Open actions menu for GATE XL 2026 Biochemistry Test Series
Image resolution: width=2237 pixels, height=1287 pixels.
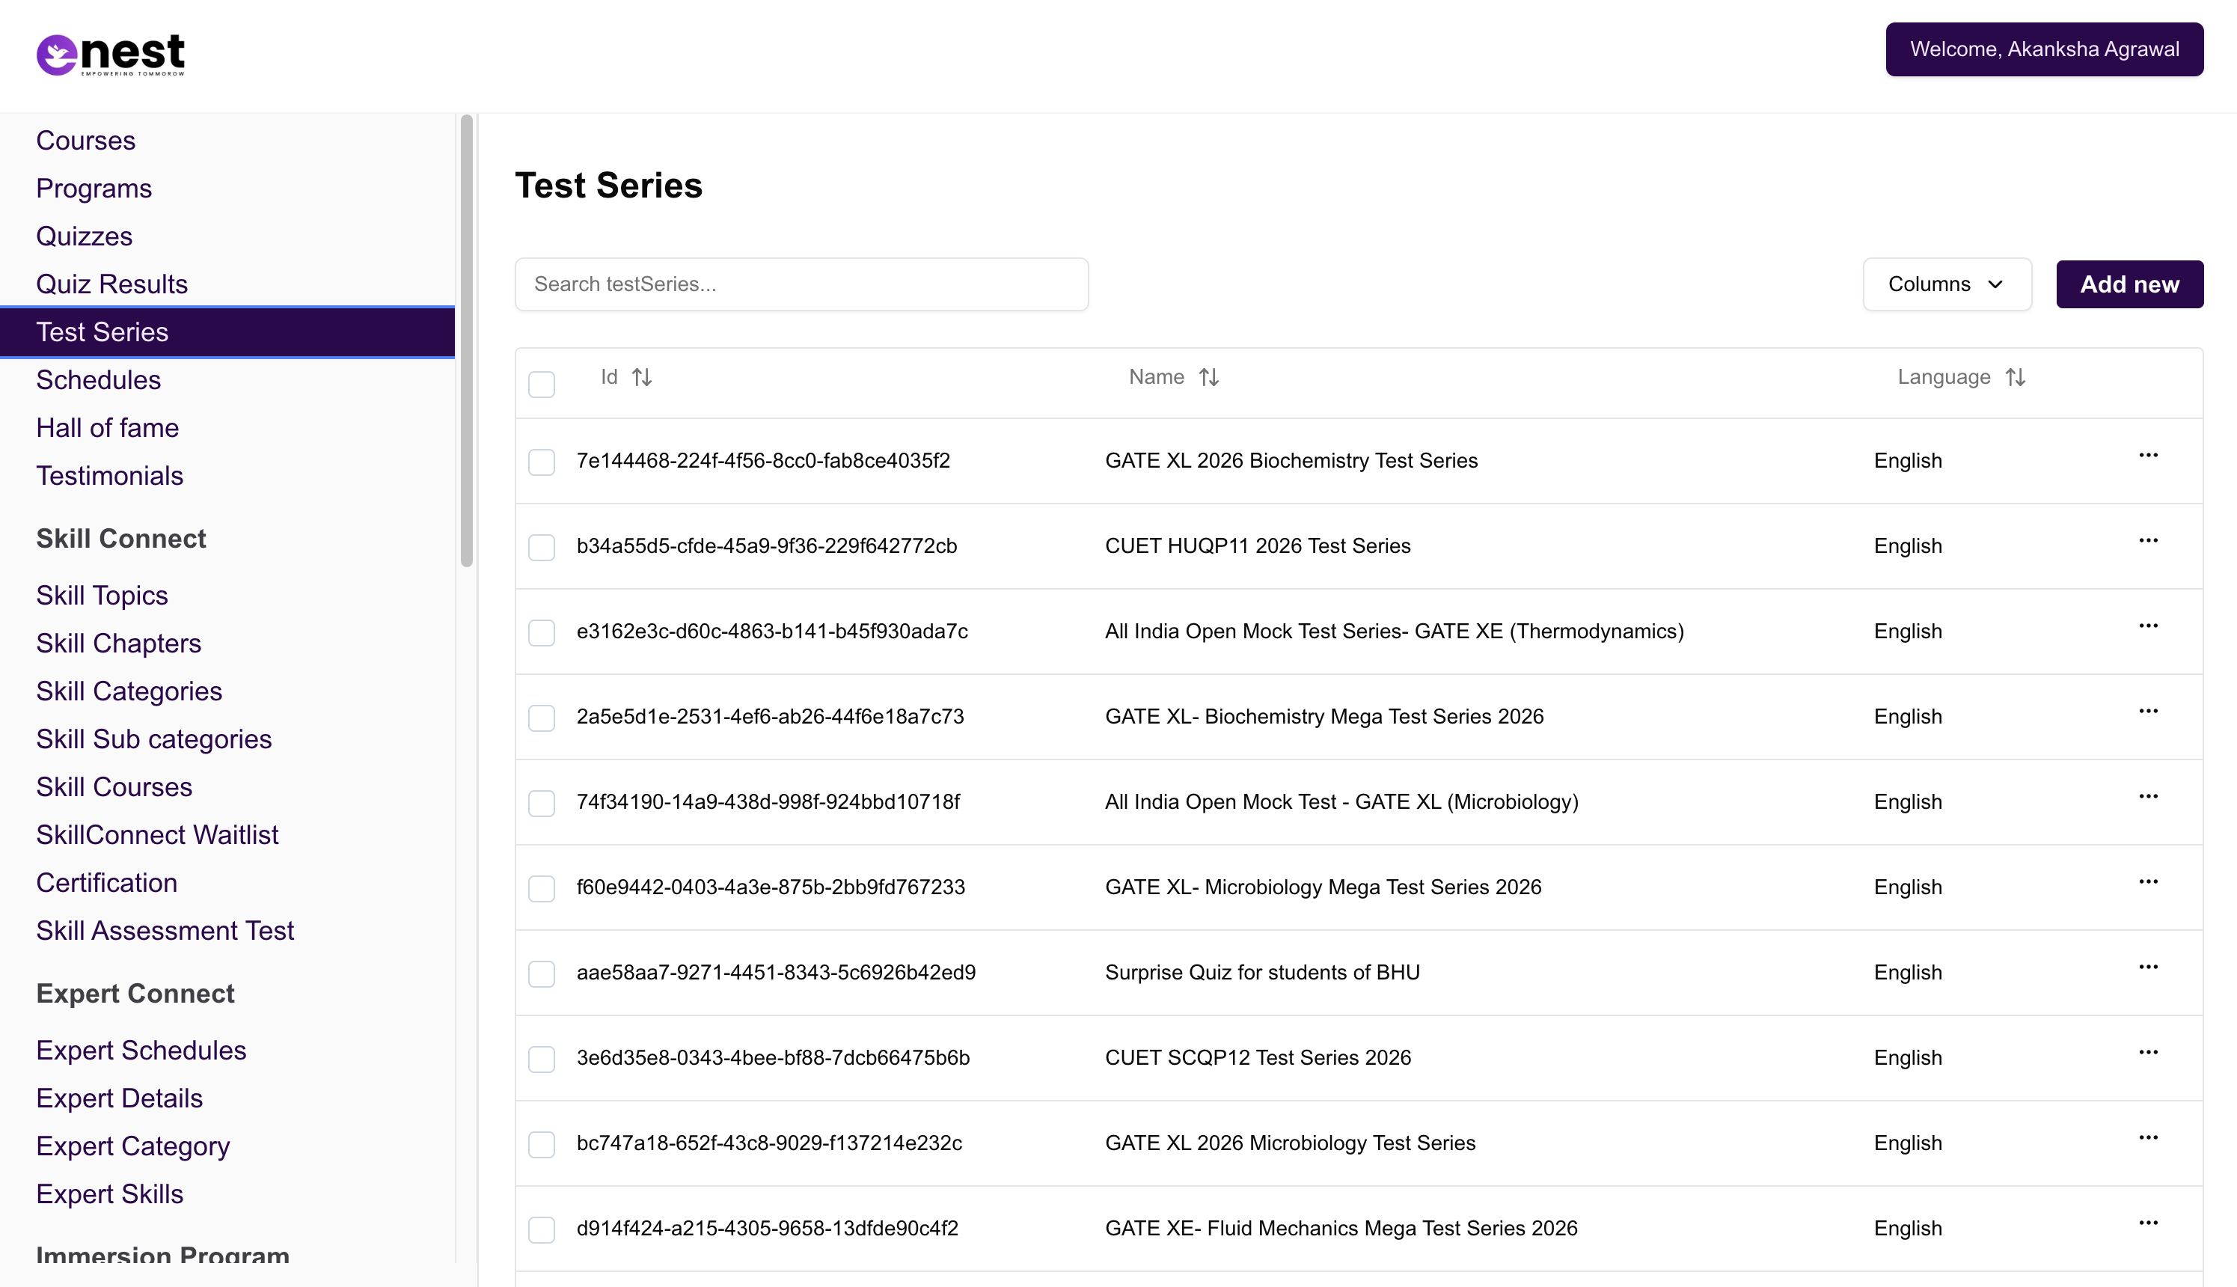(x=2149, y=456)
